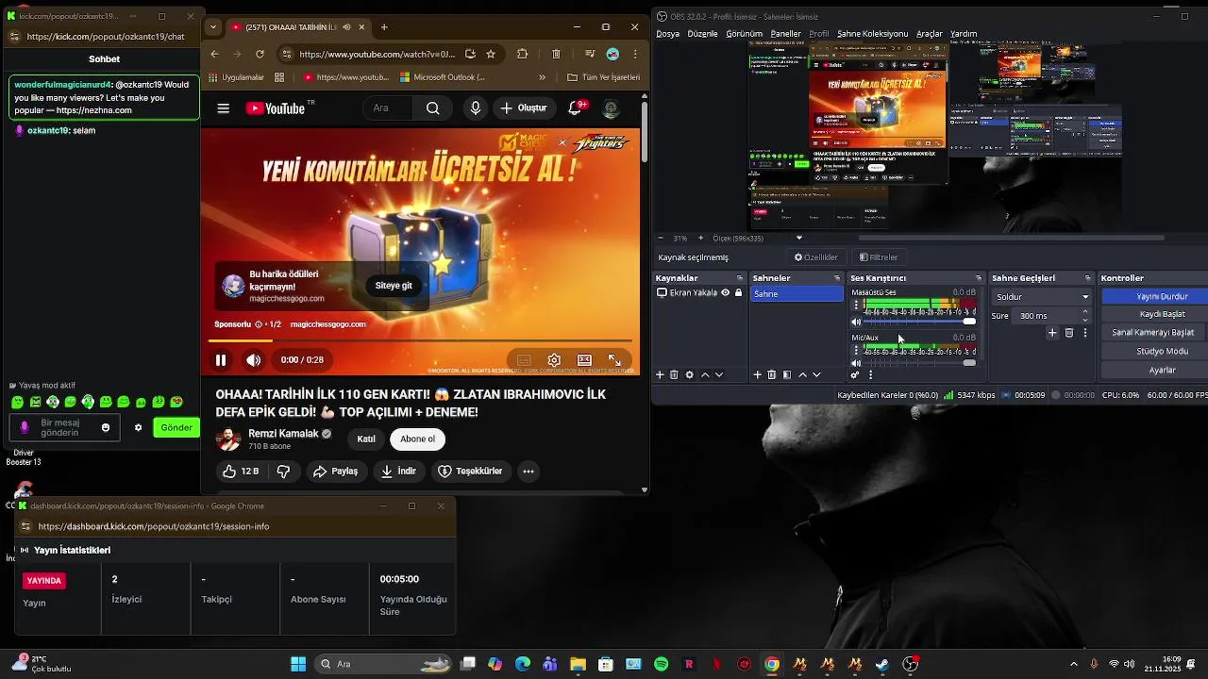Screen dimensions: 1208x679
Task: Open scene filters in Sahneler toolbar
Action: pos(786,375)
